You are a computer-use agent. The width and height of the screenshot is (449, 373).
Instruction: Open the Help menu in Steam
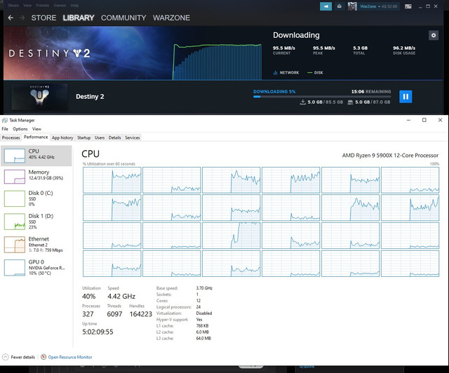coord(74,6)
